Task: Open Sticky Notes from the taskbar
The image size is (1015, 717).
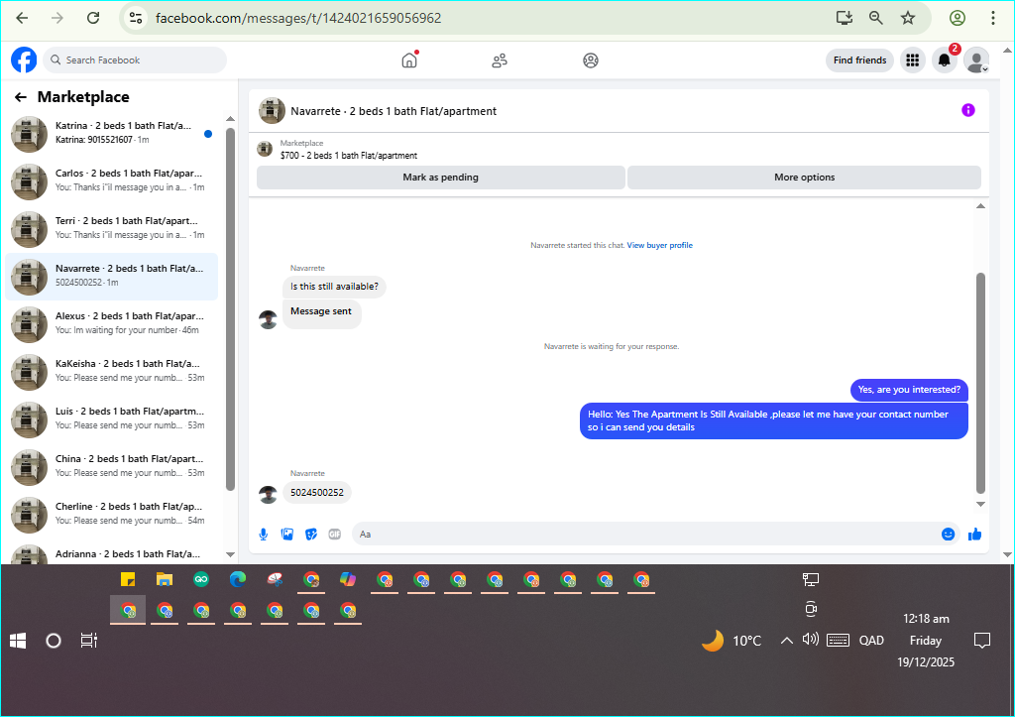Action: (x=128, y=579)
